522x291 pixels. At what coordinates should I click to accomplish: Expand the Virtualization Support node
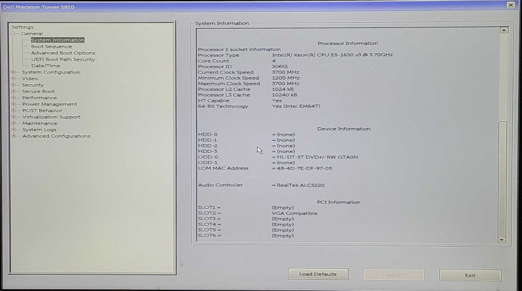[x=13, y=117]
